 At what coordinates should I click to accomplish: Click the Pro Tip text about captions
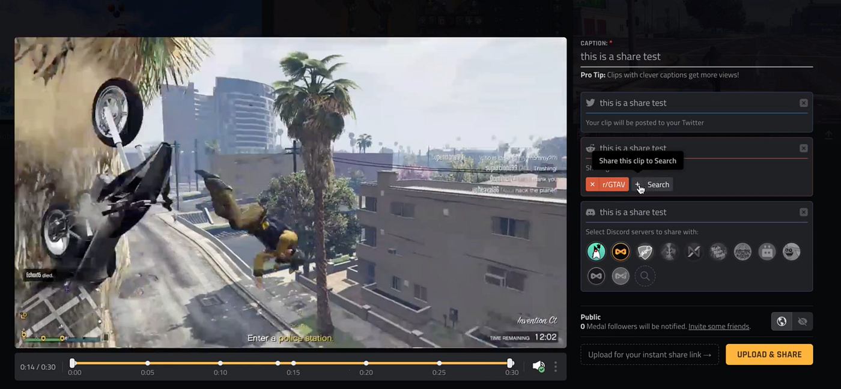660,75
